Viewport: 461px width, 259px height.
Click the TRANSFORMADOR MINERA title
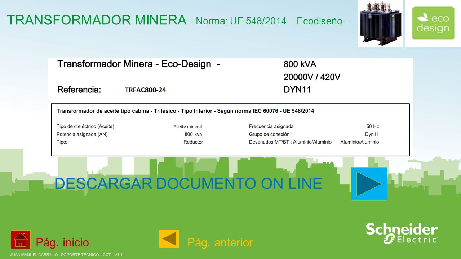tap(97, 20)
